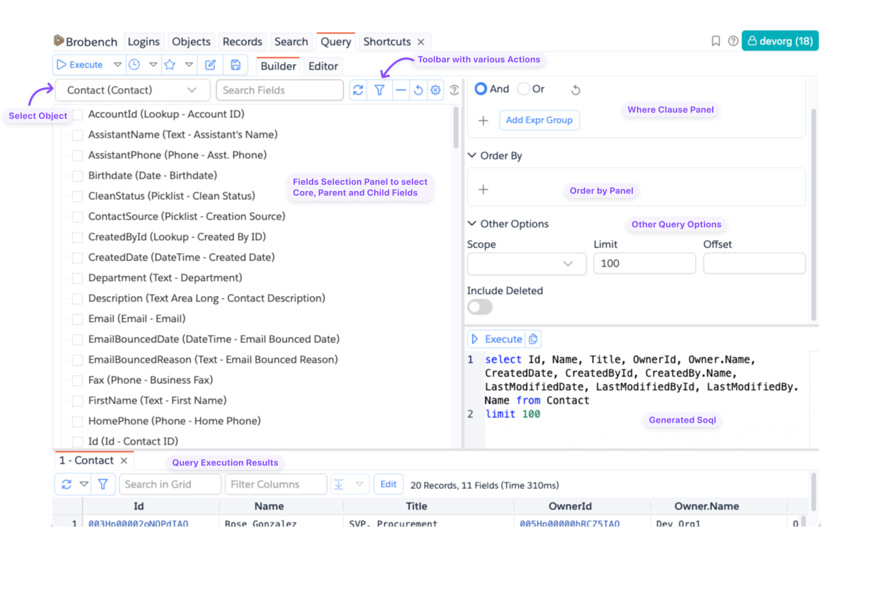Image resolution: width=895 pixels, height=598 pixels.
Task: Click the refresh icon in results toolbar
Action: (66, 484)
